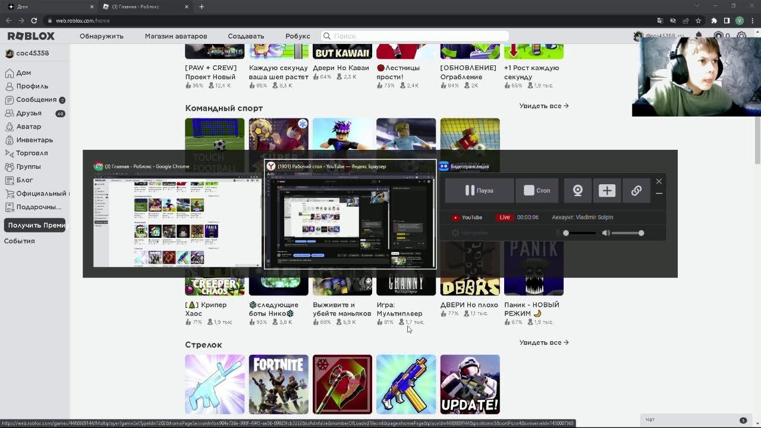
Task: Toggle the webcam icon in broadcast panel
Action: click(577, 190)
